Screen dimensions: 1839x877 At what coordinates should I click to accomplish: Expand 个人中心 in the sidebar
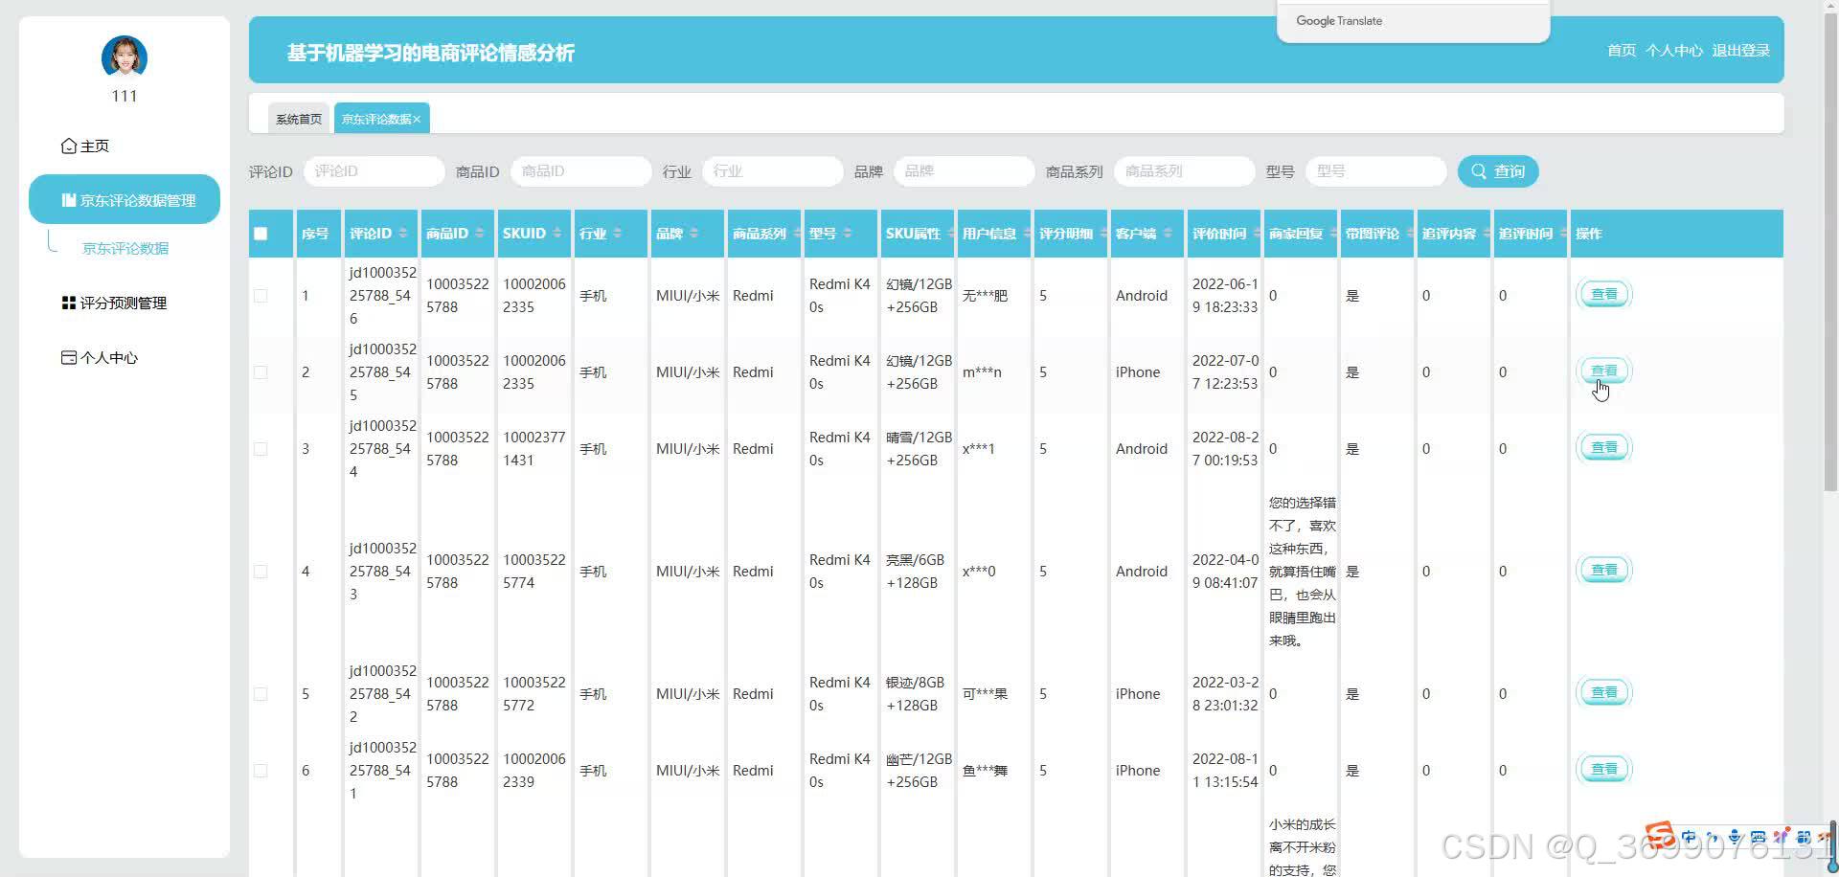click(125, 357)
